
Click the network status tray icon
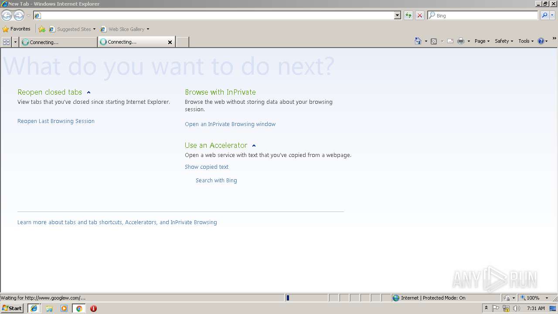tap(506, 308)
